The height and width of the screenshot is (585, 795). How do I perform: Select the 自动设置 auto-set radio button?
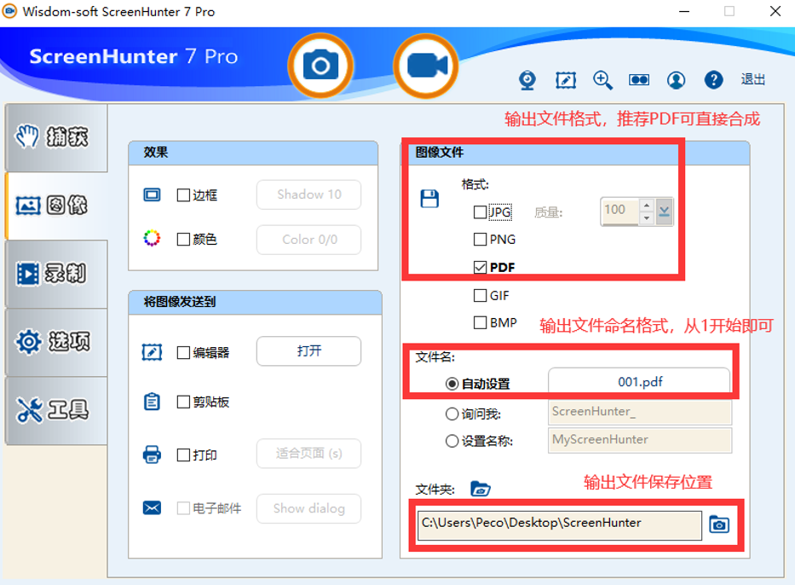[x=452, y=384]
